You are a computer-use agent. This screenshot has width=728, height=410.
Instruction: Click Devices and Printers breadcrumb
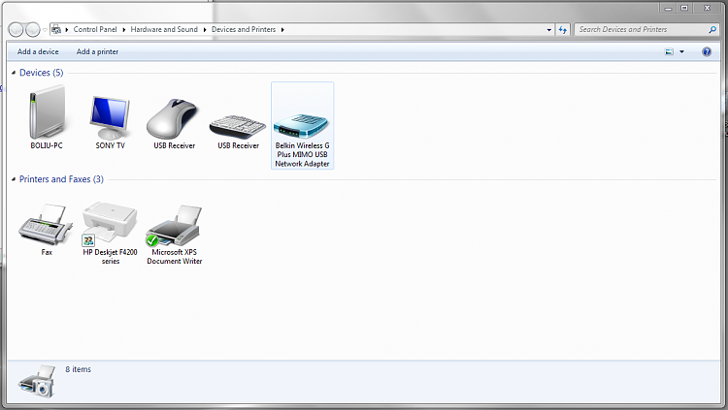pyautogui.click(x=244, y=29)
